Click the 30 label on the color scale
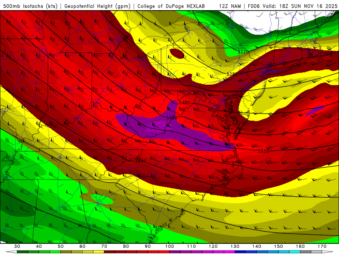Screen dimensions: 339x254 (x=17, y=246)
